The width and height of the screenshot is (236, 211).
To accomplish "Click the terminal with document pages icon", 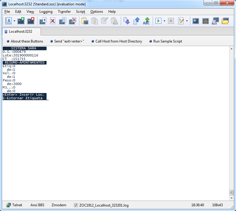I will pyautogui.click(x=63, y=21).
